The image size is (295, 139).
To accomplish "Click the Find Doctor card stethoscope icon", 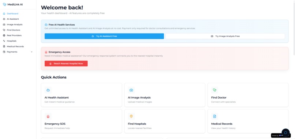I will coord(214,90).
